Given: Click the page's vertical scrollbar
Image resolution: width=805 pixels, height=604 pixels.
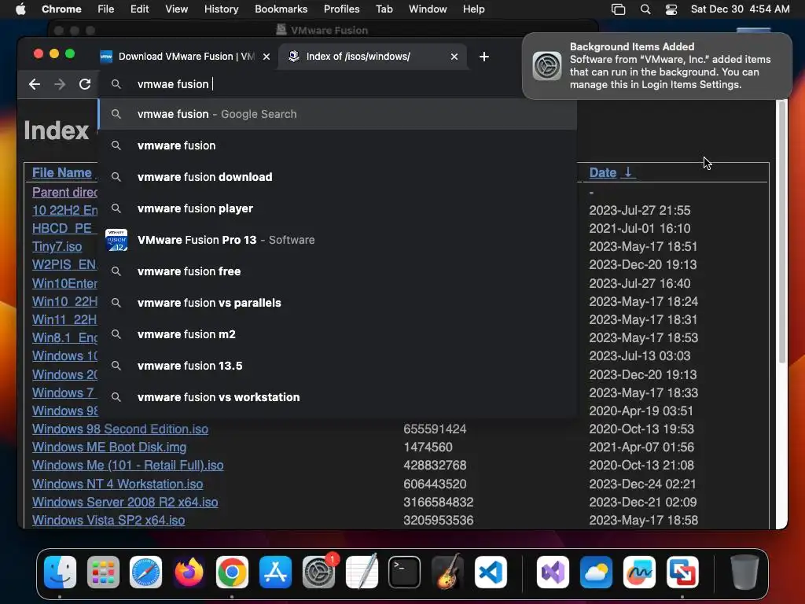Looking at the screenshot, I should pos(782,231).
